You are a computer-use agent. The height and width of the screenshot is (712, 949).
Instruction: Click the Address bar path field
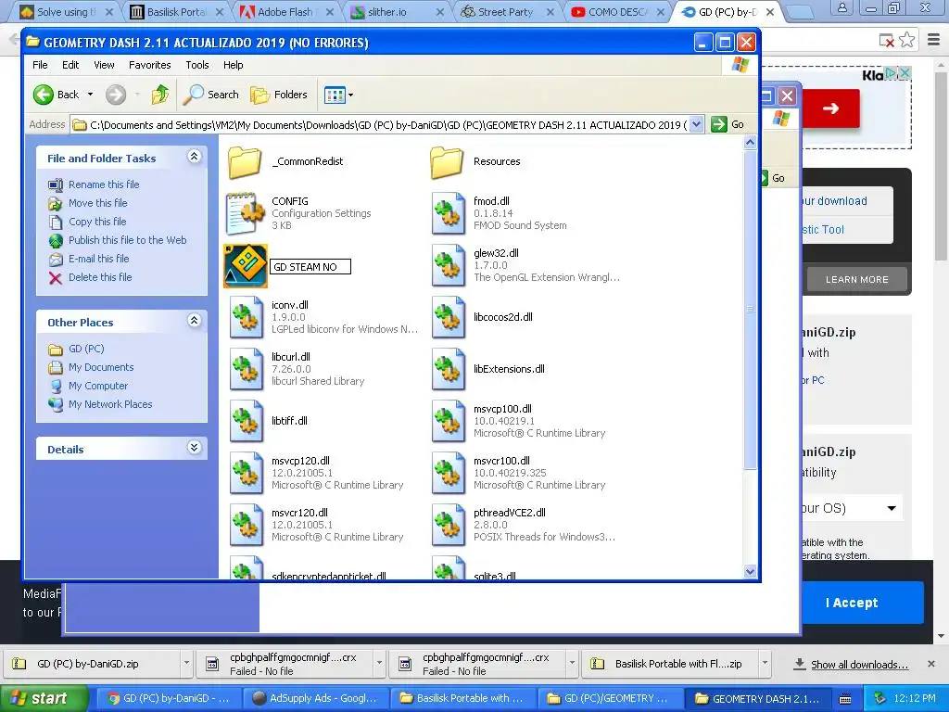point(386,125)
